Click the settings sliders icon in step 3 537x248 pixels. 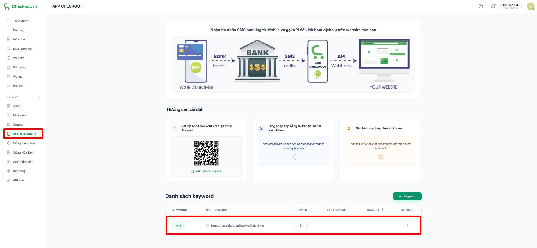click(380, 157)
